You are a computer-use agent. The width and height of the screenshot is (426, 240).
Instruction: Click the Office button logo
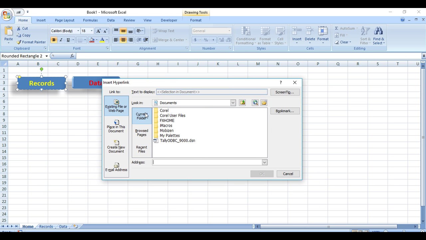click(x=6, y=15)
